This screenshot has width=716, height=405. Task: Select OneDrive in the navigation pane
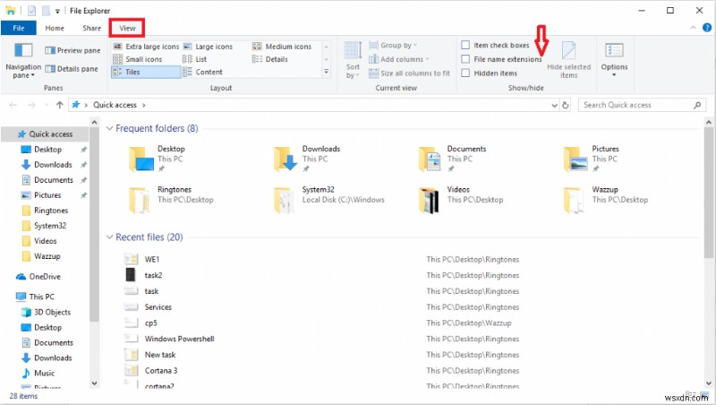click(x=38, y=277)
